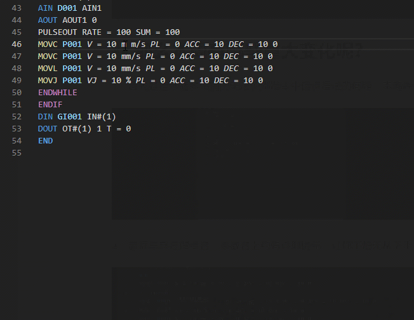Click OT#(1) argument on line 53
This screenshot has height=320, width=414.
point(77,129)
